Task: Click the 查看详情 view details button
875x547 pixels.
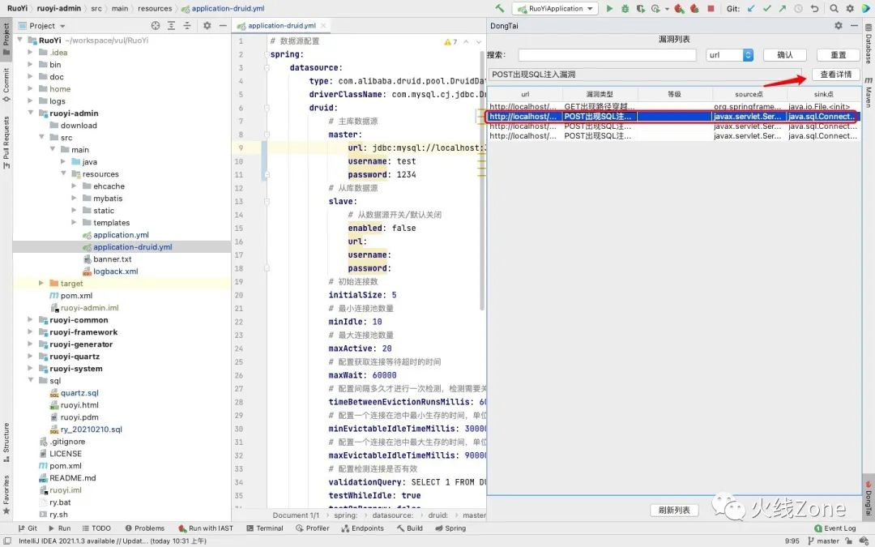Action: click(x=835, y=75)
